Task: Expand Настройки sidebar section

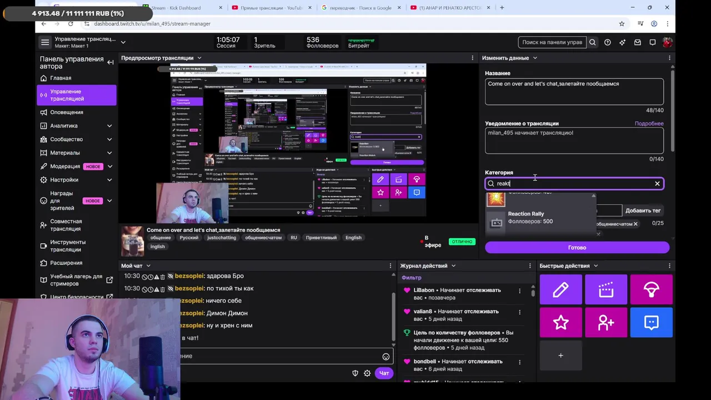Action: click(109, 180)
